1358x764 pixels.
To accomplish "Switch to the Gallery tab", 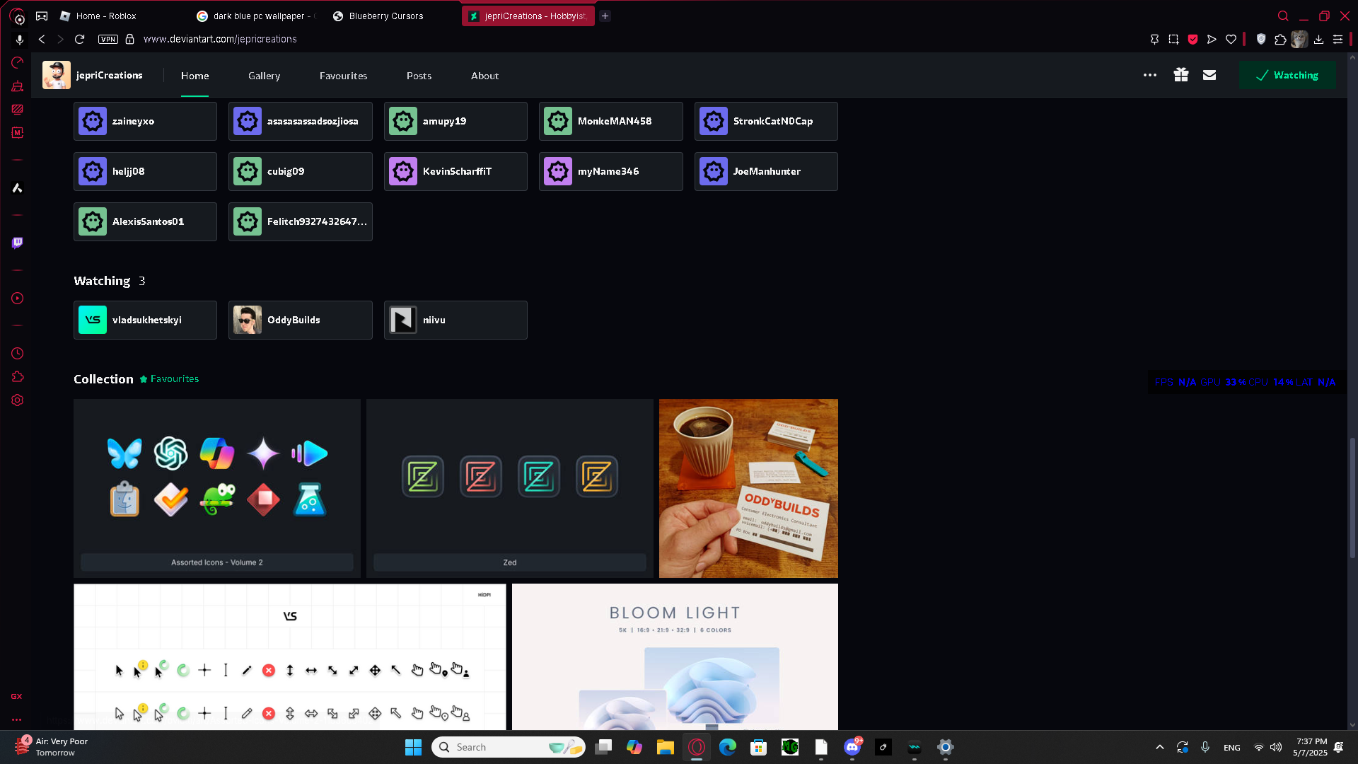I will tap(264, 76).
